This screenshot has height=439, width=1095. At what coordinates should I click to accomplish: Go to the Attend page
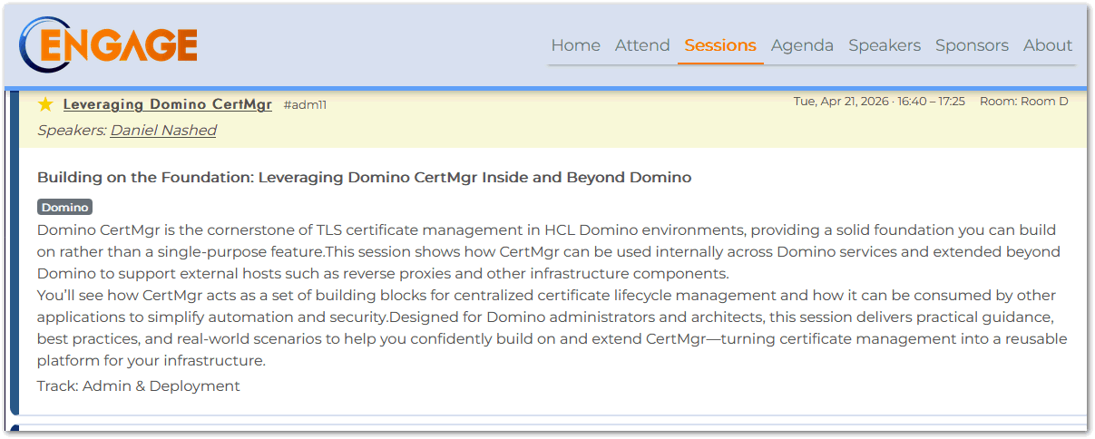[642, 45]
